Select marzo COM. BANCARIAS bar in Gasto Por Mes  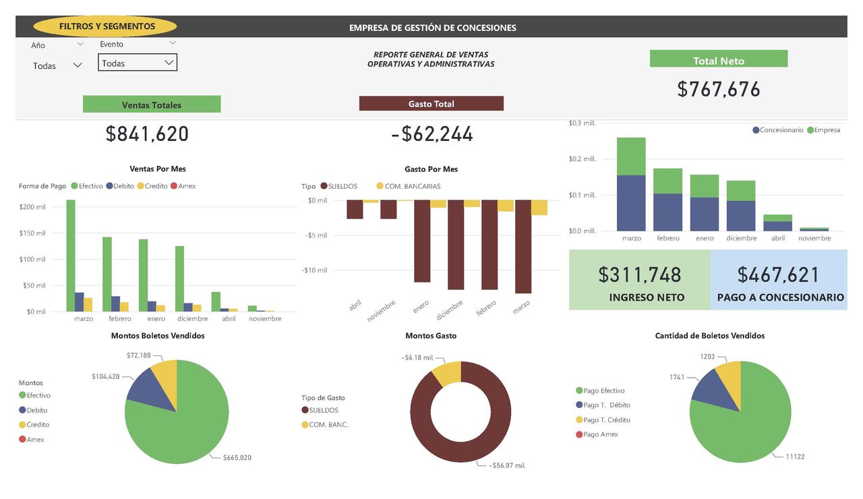[539, 208]
